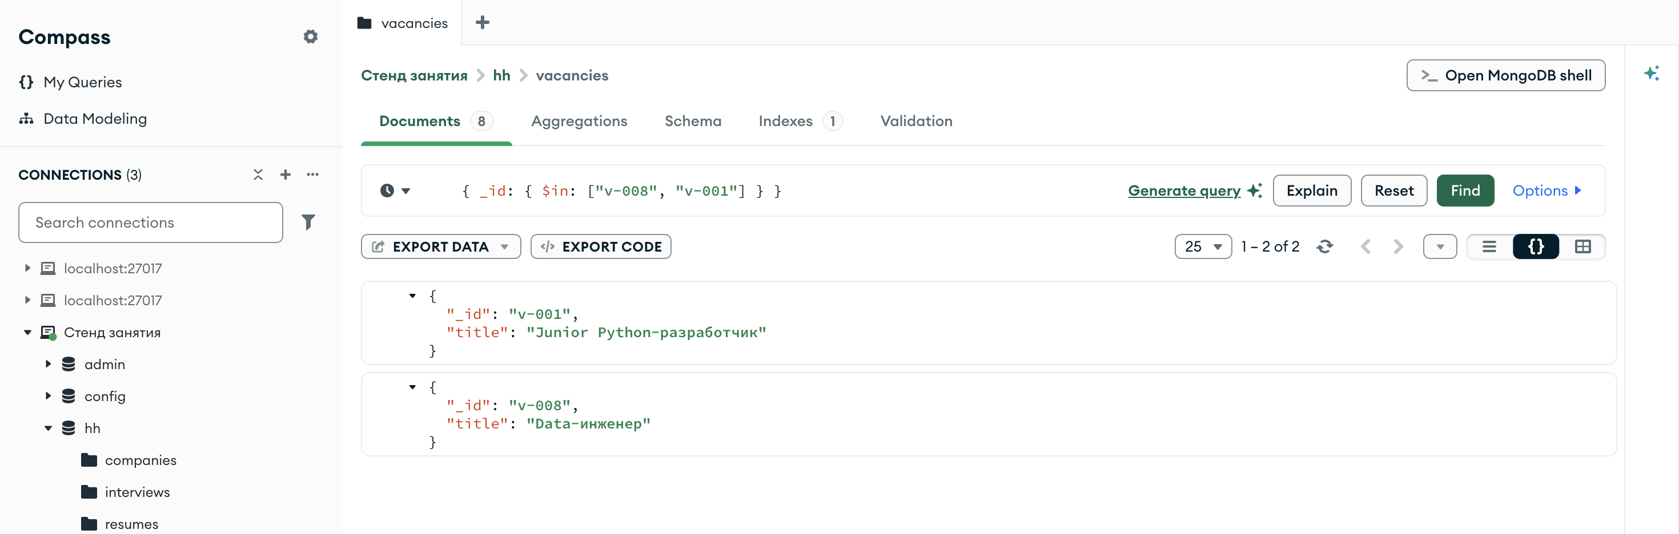This screenshot has width=1679, height=534.
Task: Open the AI assistant sparkle icon
Action: (x=1651, y=73)
